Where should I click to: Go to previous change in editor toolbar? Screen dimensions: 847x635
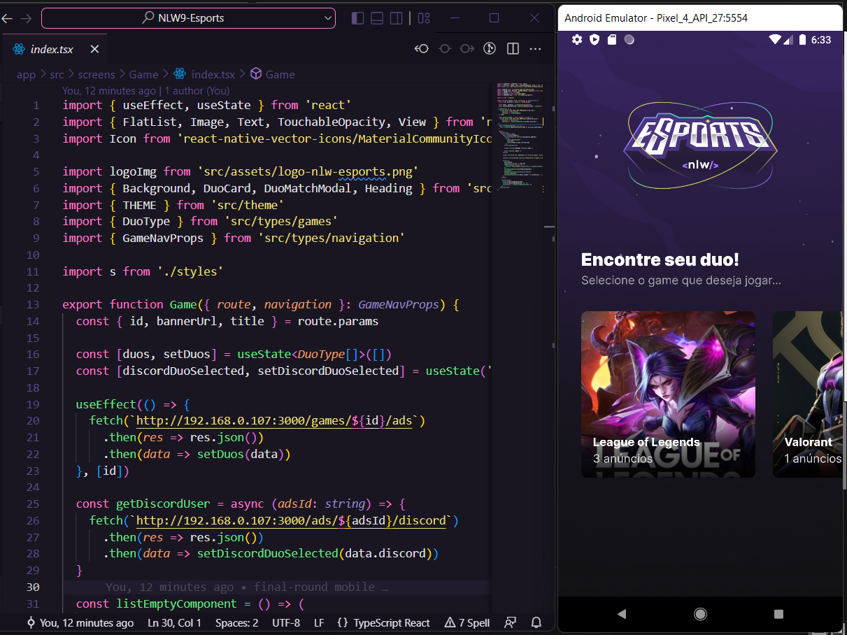(x=422, y=48)
